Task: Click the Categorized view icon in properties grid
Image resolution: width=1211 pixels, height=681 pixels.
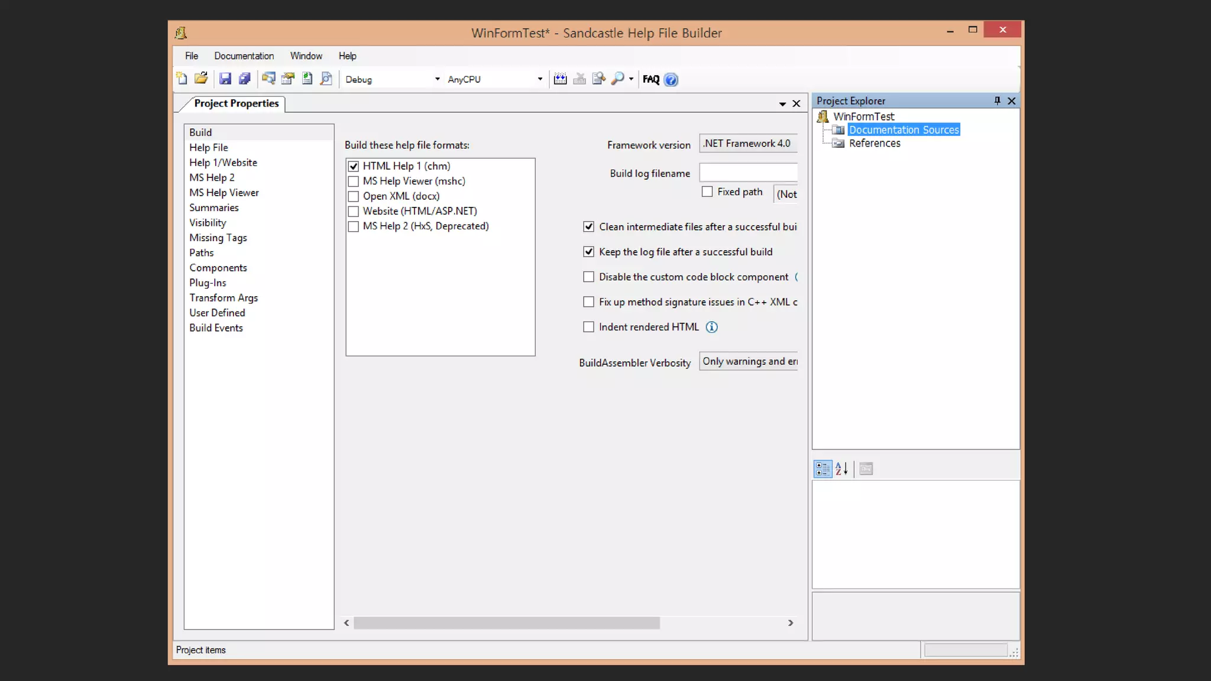Action: 823,469
